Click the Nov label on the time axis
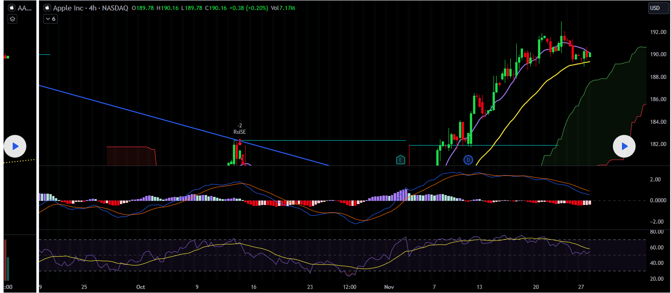The image size is (671, 293). click(x=389, y=287)
